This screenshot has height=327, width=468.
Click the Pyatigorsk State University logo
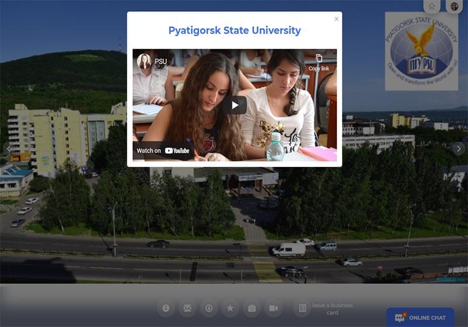tap(421, 51)
